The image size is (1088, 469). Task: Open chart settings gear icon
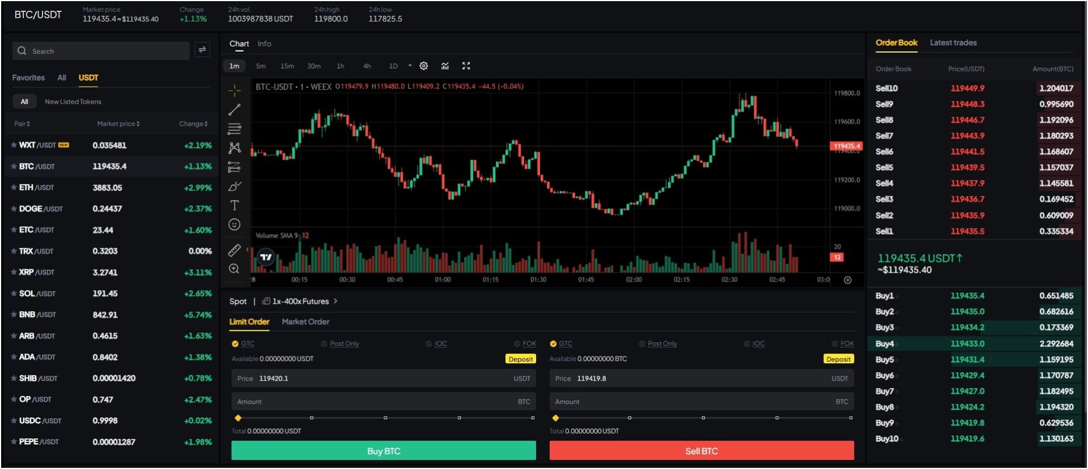pyautogui.click(x=423, y=66)
